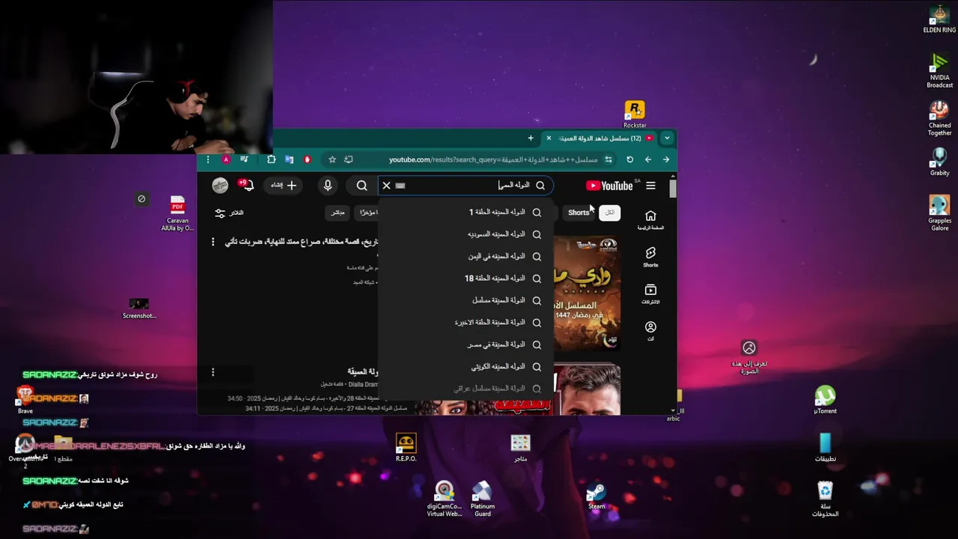
Task: Select the Live (مباشر) filter chip
Action: [x=338, y=213]
